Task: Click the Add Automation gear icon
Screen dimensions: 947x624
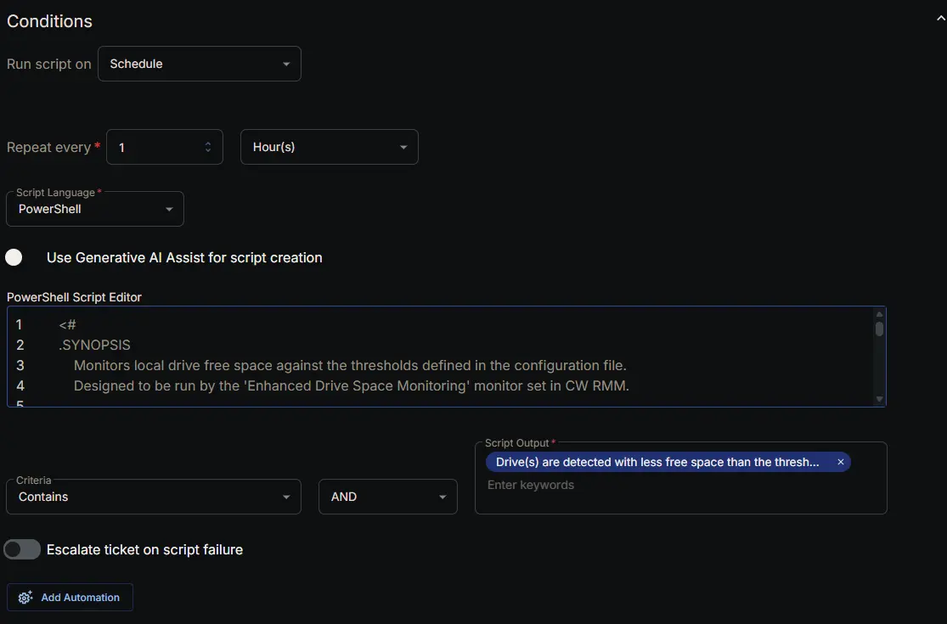Action: [25, 598]
